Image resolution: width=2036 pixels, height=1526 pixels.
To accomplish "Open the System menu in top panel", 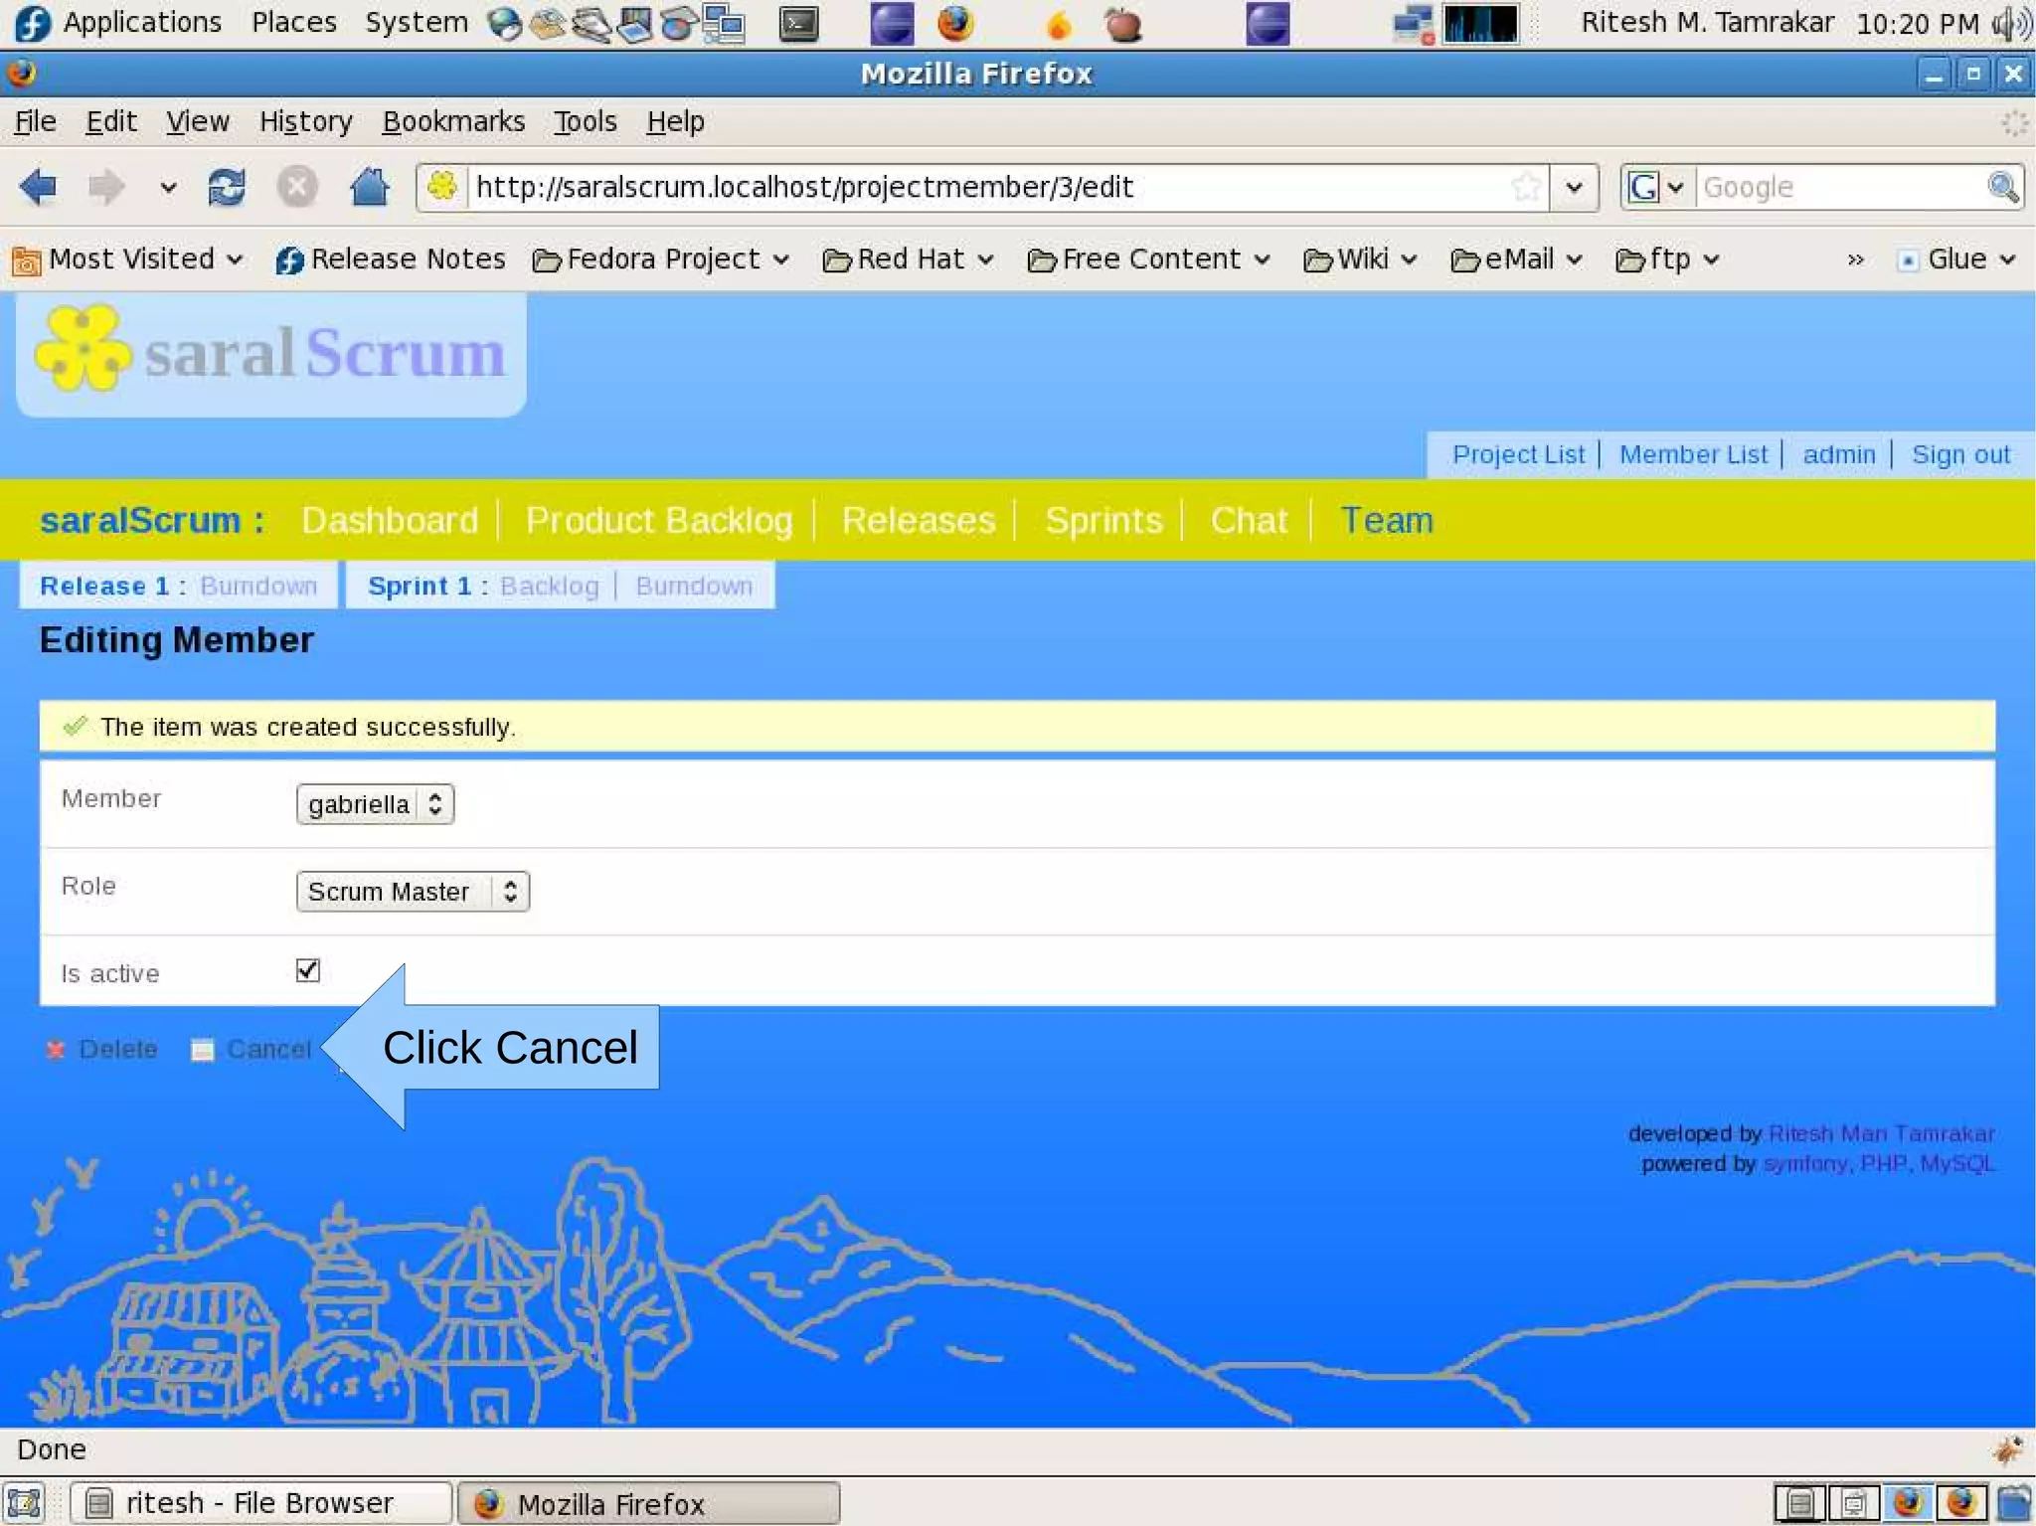I will pos(416,22).
